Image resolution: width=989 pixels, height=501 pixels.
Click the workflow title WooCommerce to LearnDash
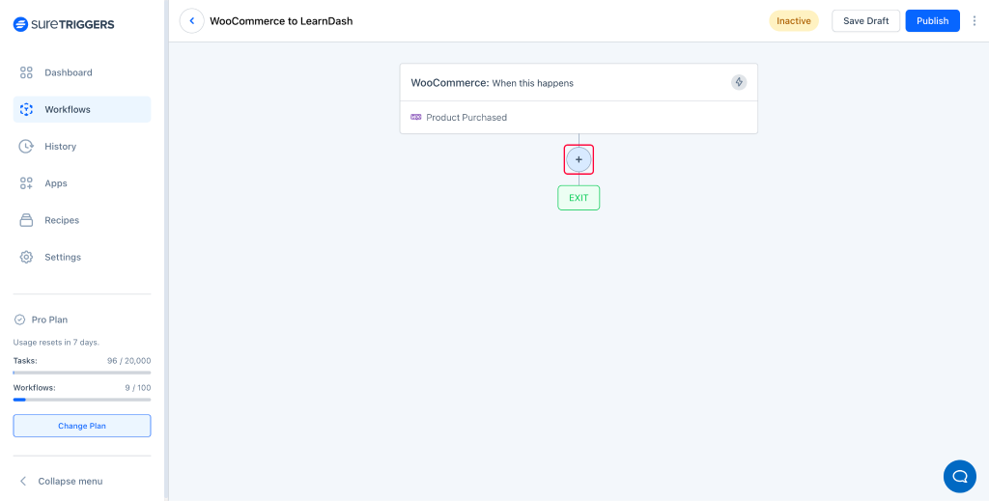pos(281,21)
